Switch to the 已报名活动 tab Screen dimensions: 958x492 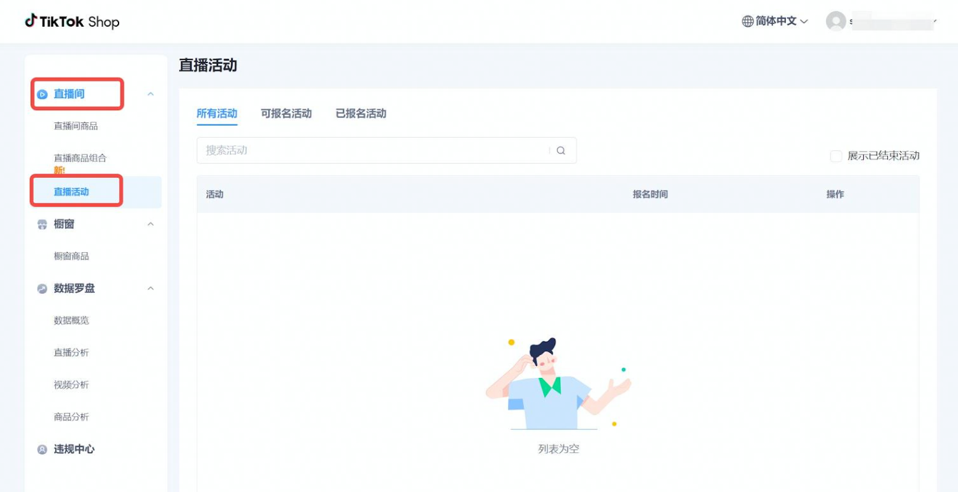pyautogui.click(x=361, y=113)
